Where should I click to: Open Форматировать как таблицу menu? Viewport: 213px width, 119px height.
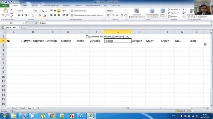[152, 13]
